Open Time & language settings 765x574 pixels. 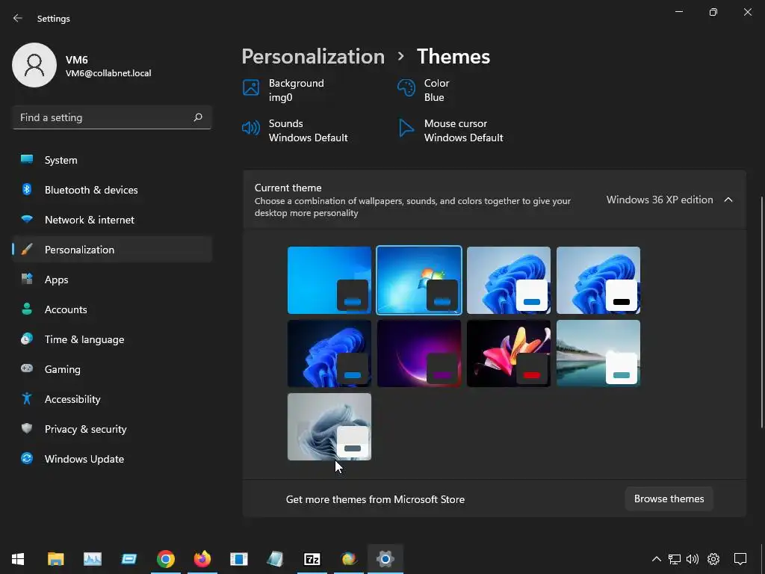[112, 339]
